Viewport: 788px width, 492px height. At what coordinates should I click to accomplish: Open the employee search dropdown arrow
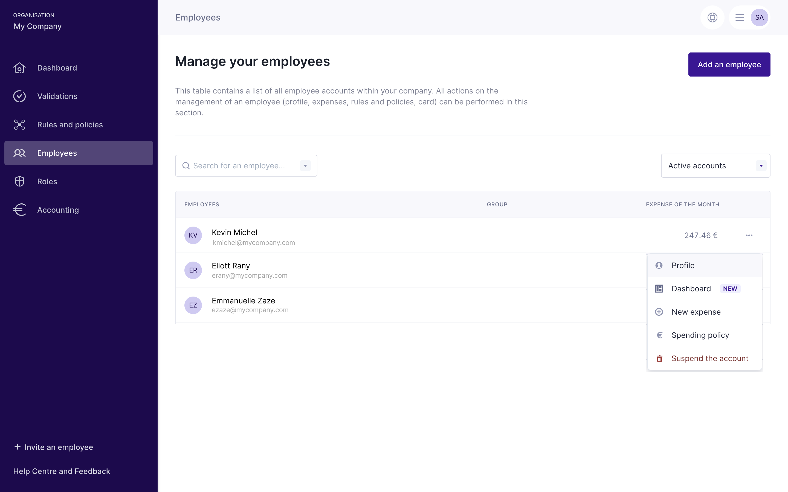click(x=305, y=166)
